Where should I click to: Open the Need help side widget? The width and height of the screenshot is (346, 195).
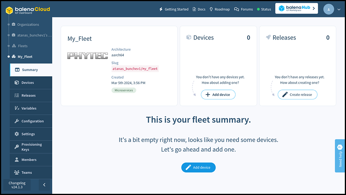tap(340, 156)
